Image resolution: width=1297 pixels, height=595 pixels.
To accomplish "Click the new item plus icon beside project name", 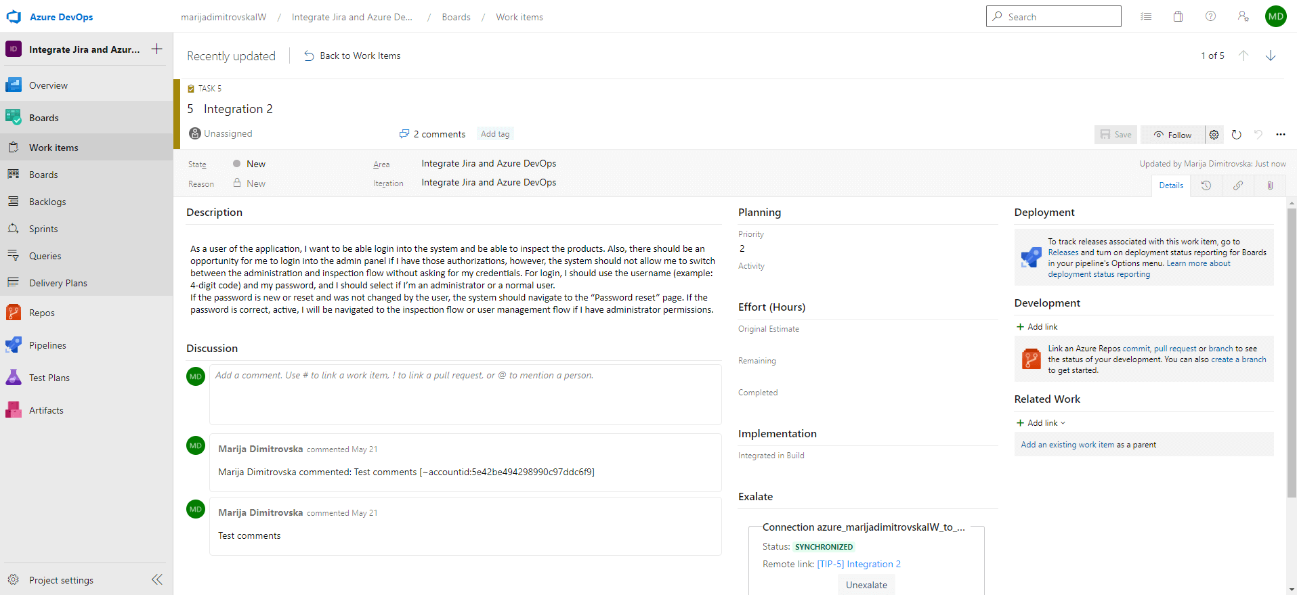I will (x=156, y=49).
